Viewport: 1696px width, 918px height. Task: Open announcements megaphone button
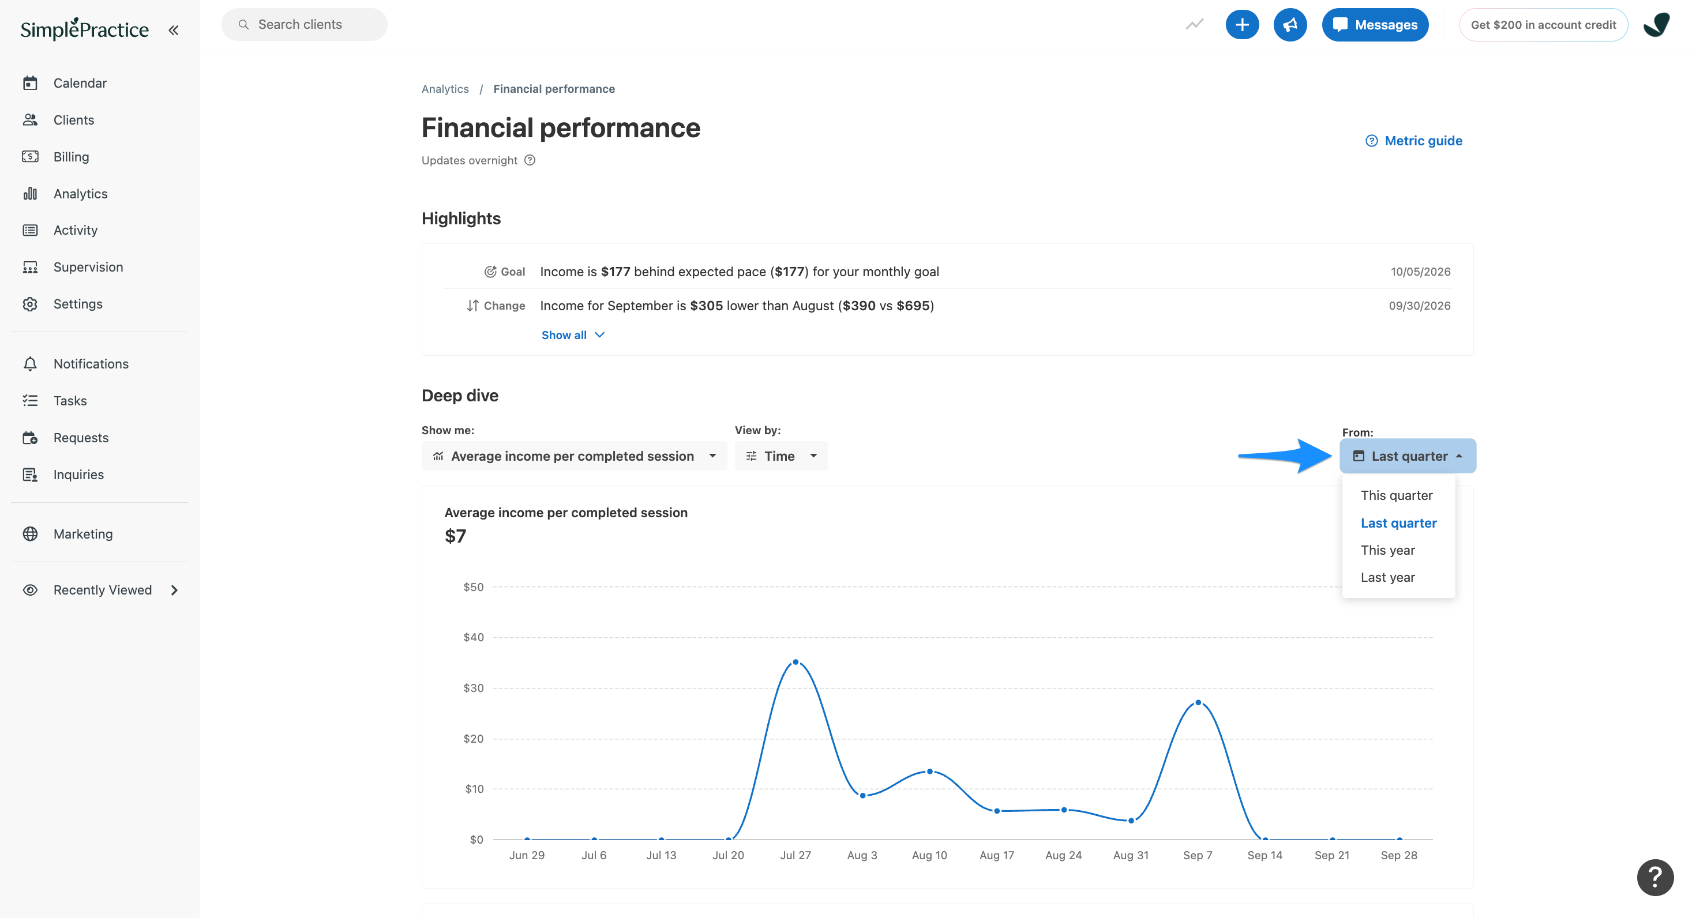pos(1290,24)
